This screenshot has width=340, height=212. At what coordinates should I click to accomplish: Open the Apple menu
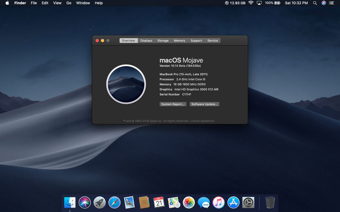point(7,3)
